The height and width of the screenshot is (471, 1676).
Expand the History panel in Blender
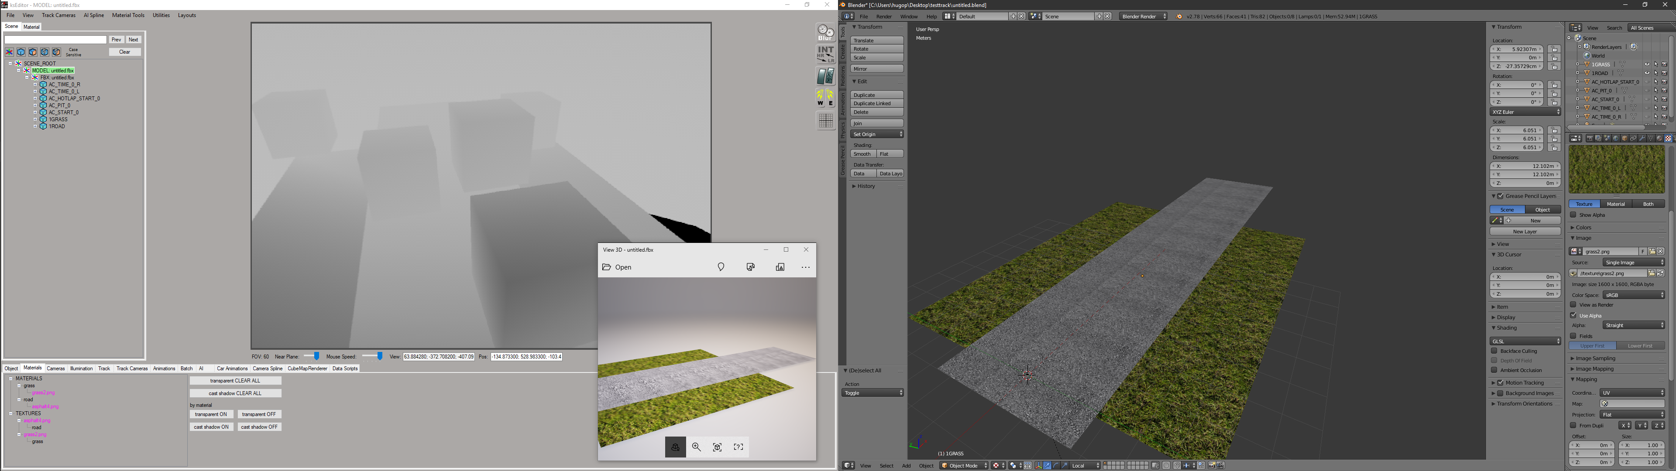click(866, 186)
